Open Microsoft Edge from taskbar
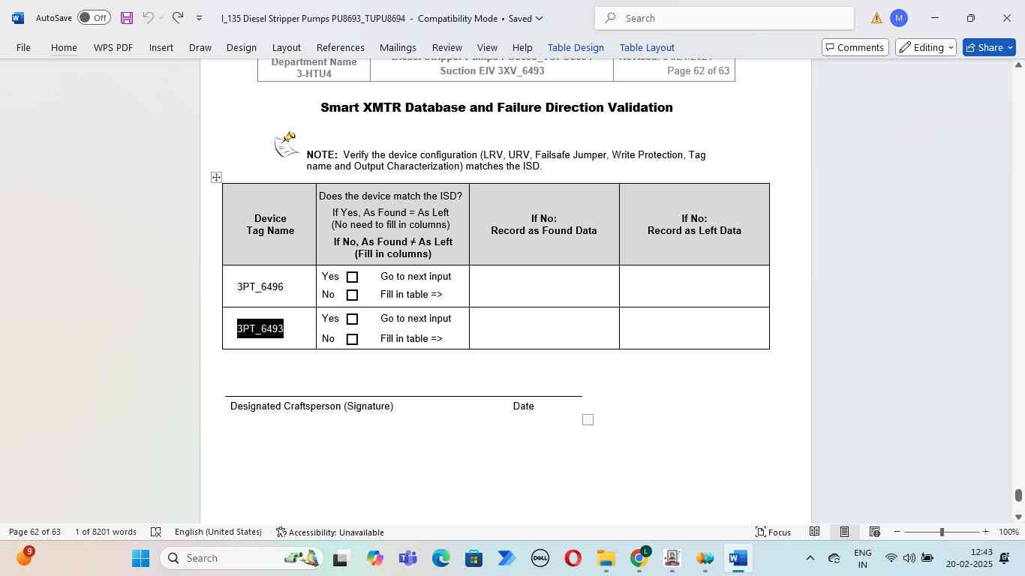 [x=440, y=558]
